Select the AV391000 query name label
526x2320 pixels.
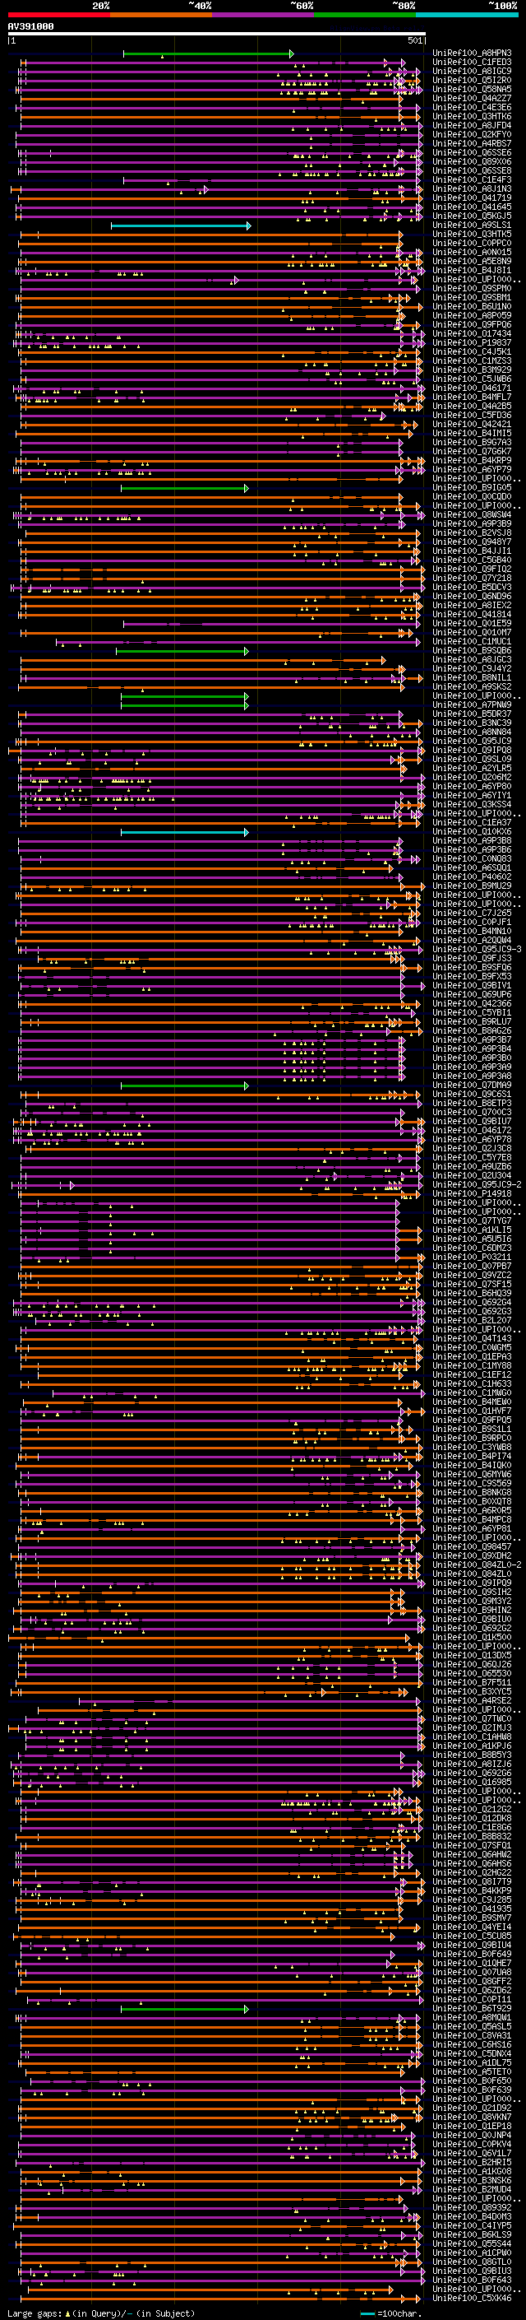coord(30,27)
